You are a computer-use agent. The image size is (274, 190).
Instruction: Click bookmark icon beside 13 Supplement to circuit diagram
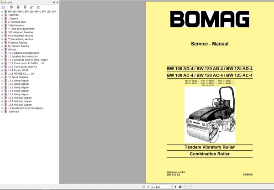point(5,108)
